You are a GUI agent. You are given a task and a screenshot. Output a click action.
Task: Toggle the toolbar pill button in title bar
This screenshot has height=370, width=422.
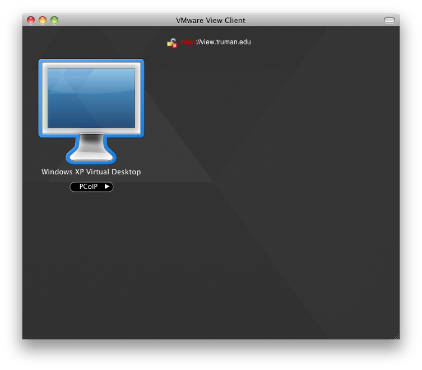click(x=389, y=20)
